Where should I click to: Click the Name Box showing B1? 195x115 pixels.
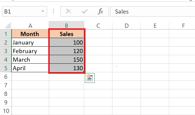pyautogui.click(x=25, y=11)
